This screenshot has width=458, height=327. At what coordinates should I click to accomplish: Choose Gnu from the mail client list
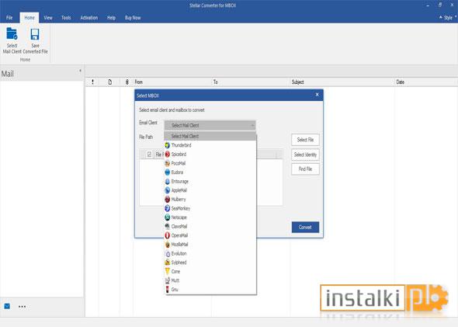(x=210, y=290)
